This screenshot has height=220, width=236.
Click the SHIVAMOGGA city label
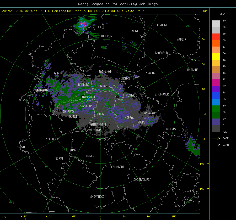point(98,197)
